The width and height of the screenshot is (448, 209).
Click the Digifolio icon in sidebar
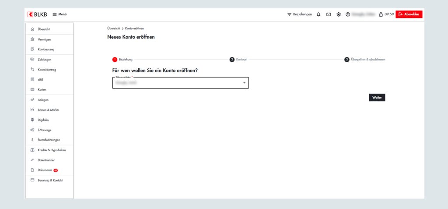(x=32, y=120)
